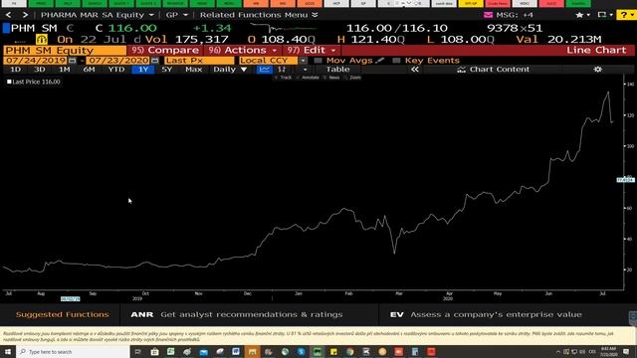Open the start date calendar picker
Viewport: 637px width, 358px height.
tap(73, 61)
